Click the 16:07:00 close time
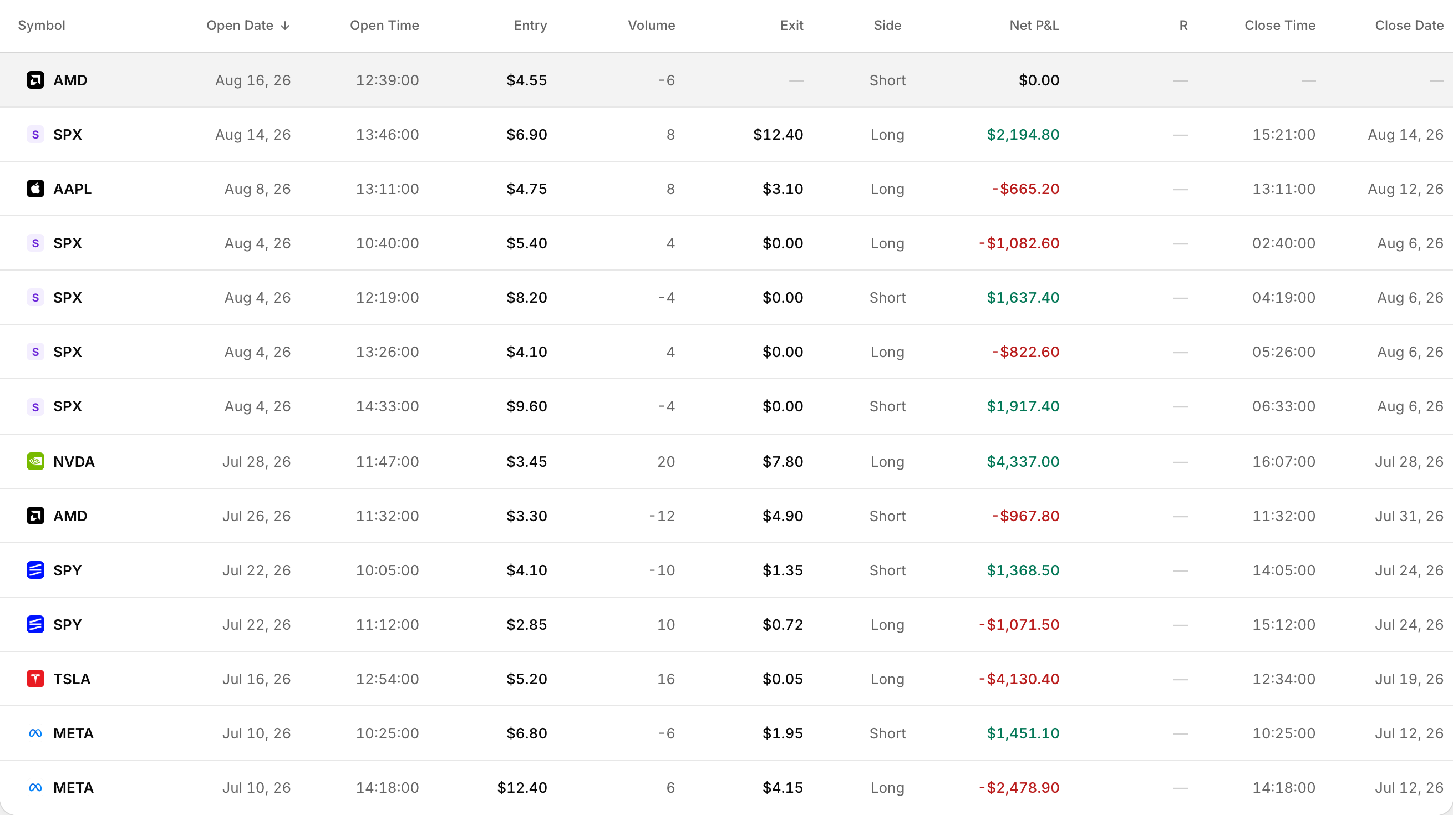Image resolution: width=1453 pixels, height=815 pixels. point(1284,462)
